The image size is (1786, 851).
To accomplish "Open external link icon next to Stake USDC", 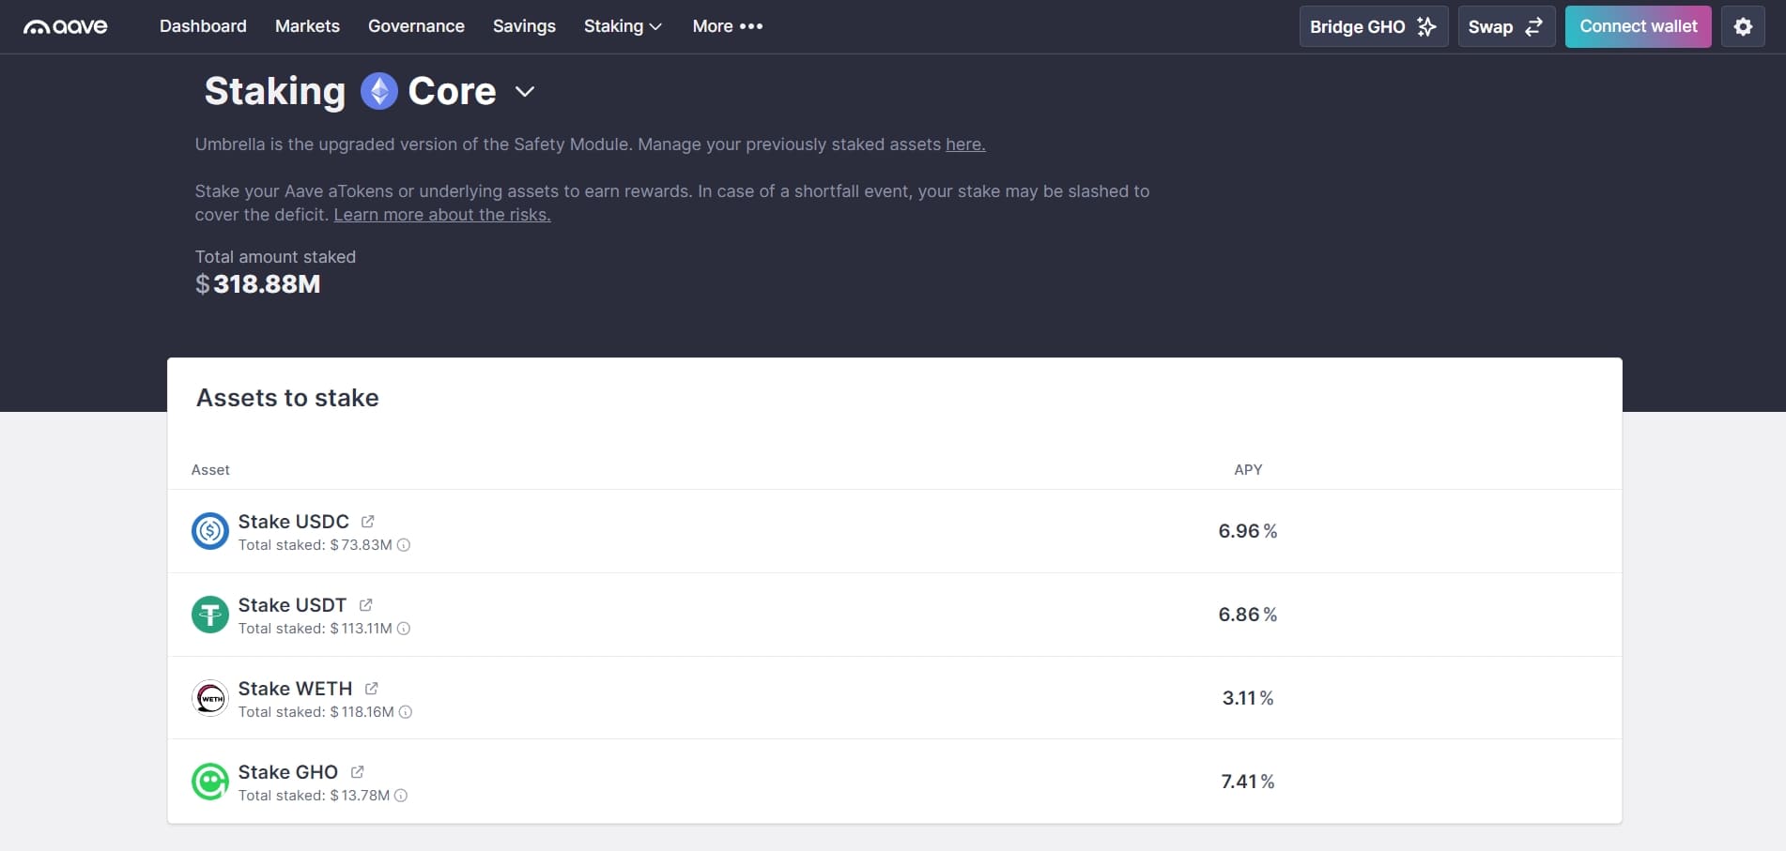I will (368, 521).
